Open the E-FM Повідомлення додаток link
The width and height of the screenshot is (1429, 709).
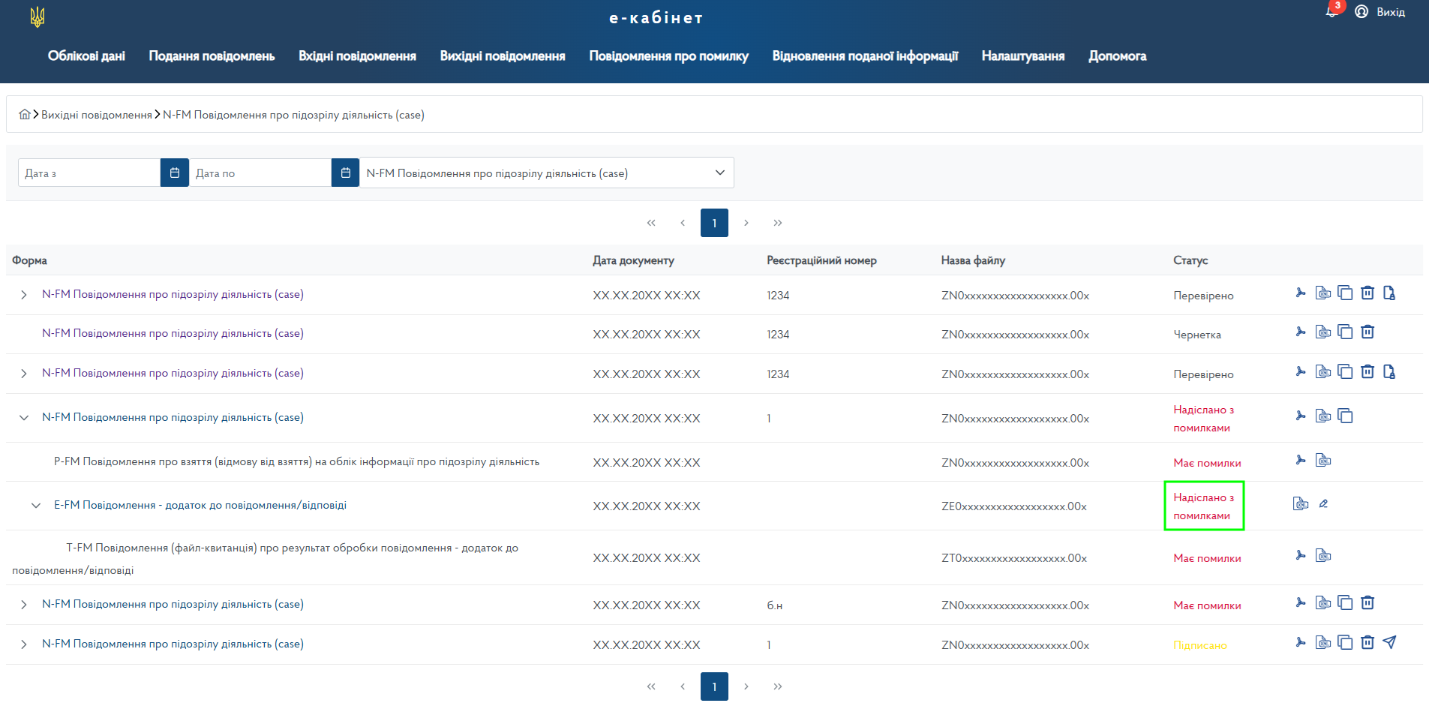pos(200,505)
